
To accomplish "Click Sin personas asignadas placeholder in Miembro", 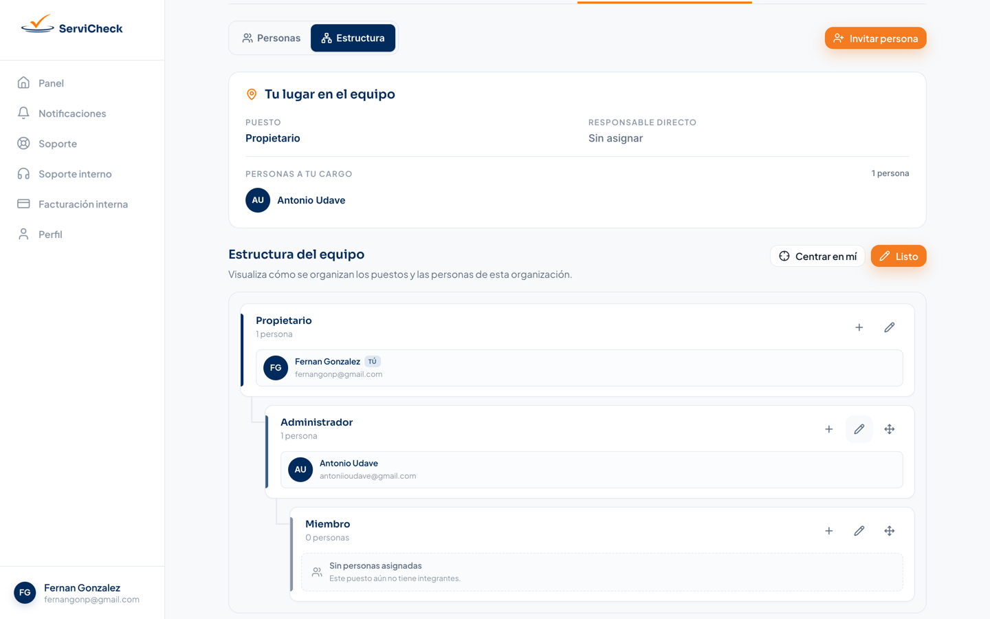I will (x=602, y=572).
